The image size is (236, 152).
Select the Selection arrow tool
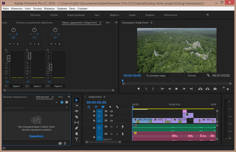coord(77,100)
